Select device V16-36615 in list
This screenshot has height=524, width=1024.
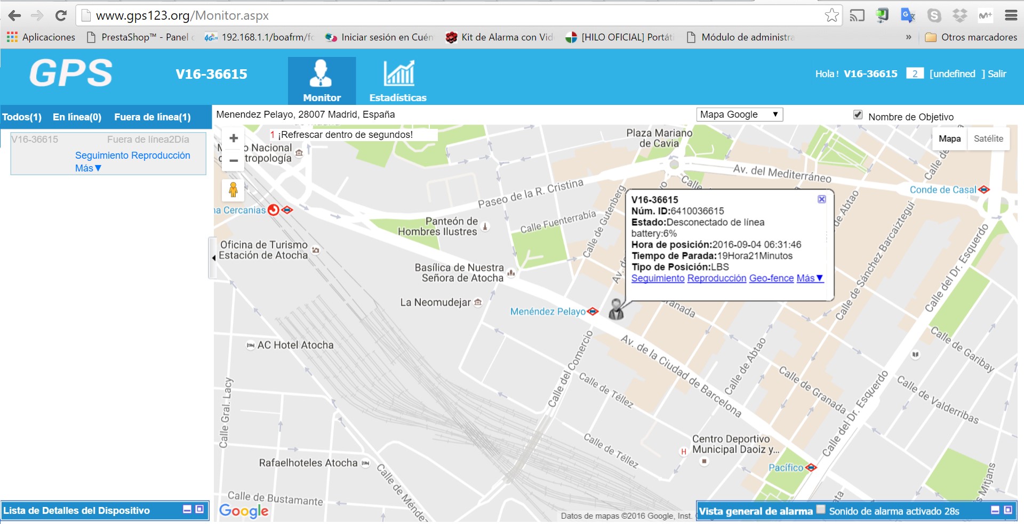(x=35, y=140)
